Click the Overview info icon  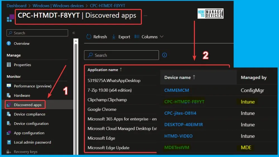9,43
